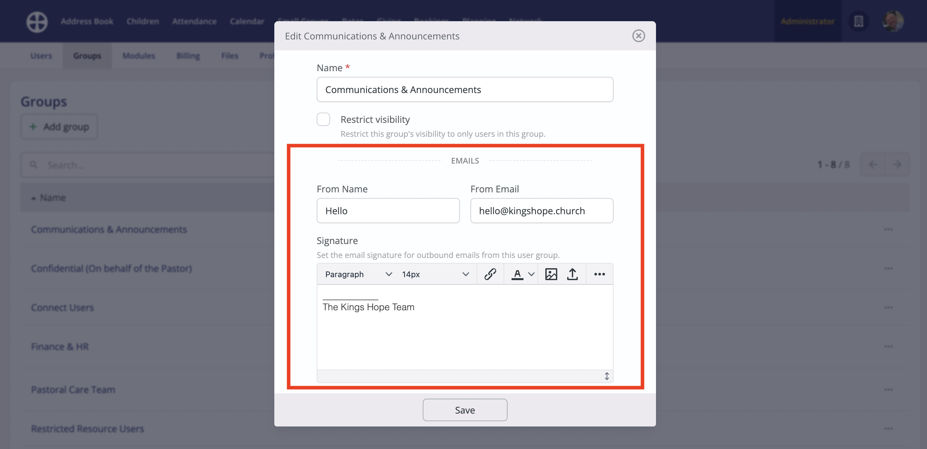This screenshot has width=927, height=449.
Task: Click the text color icon in signature toolbar
Action: click(517, 274)
